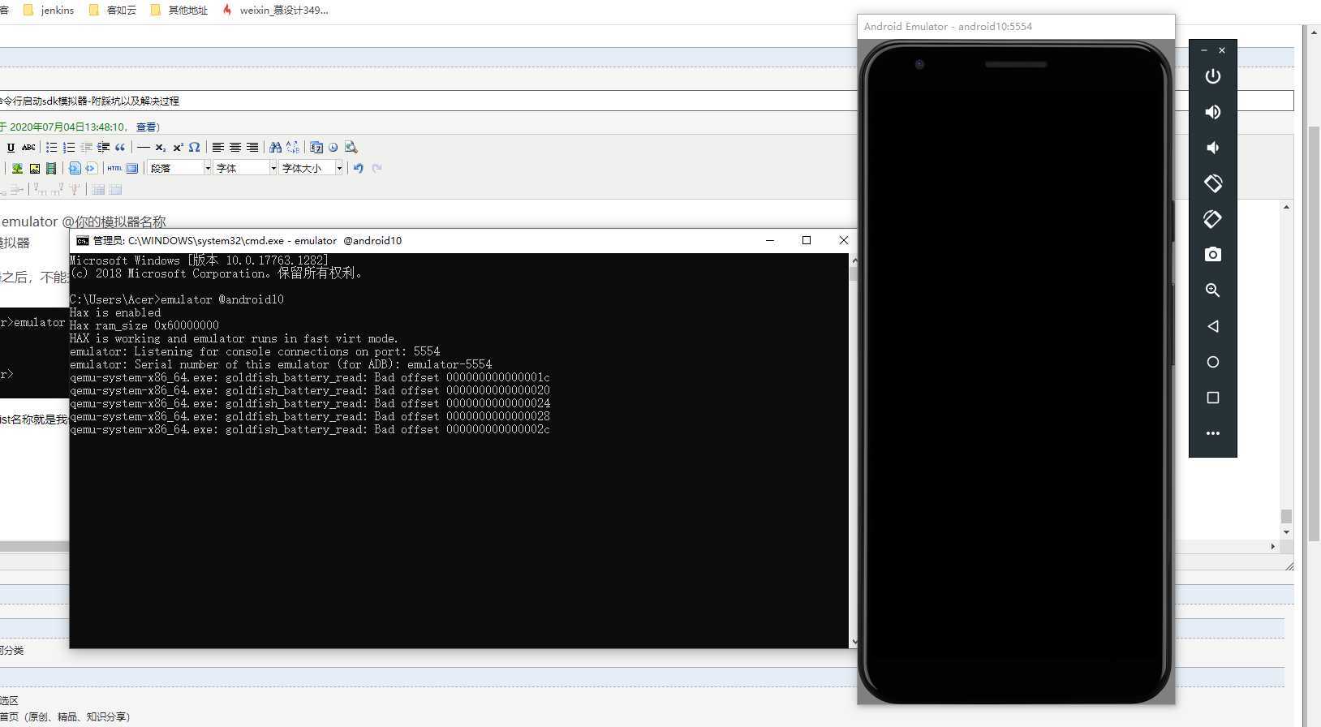This screenshot has height=727, width=1321.
Task: Click the undo arrow in editor toolbar
Action: click(358, 168)
